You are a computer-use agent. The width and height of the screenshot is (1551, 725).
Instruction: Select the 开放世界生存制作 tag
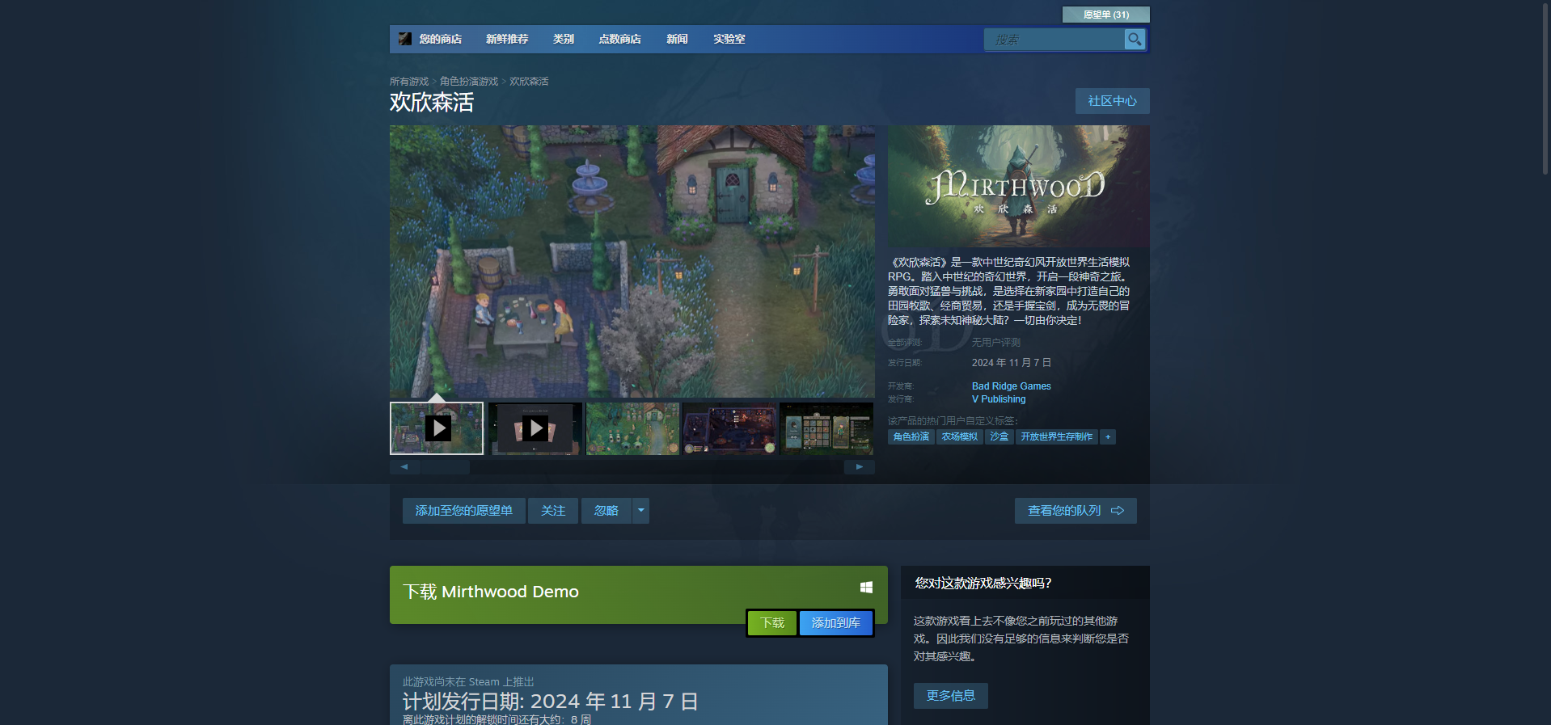(x=1056, y=436)
